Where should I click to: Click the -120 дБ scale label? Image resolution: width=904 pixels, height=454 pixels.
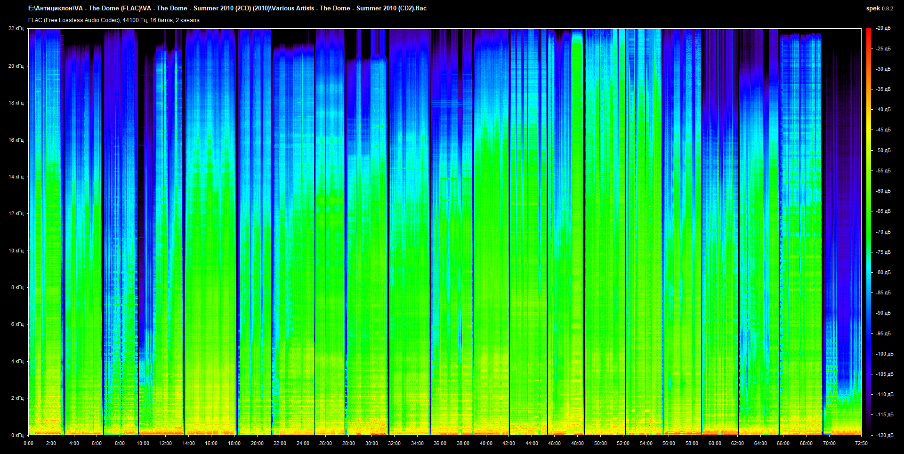click(x=883, y=435)
